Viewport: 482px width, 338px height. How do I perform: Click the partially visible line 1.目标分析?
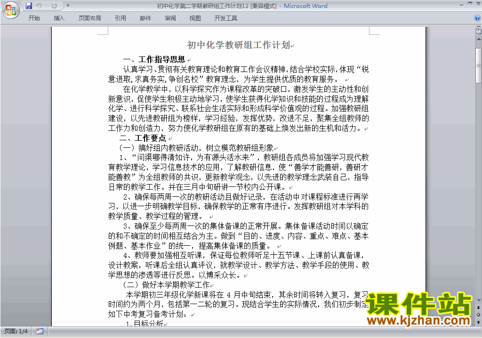pyautogui.click(x=145, y=323)
